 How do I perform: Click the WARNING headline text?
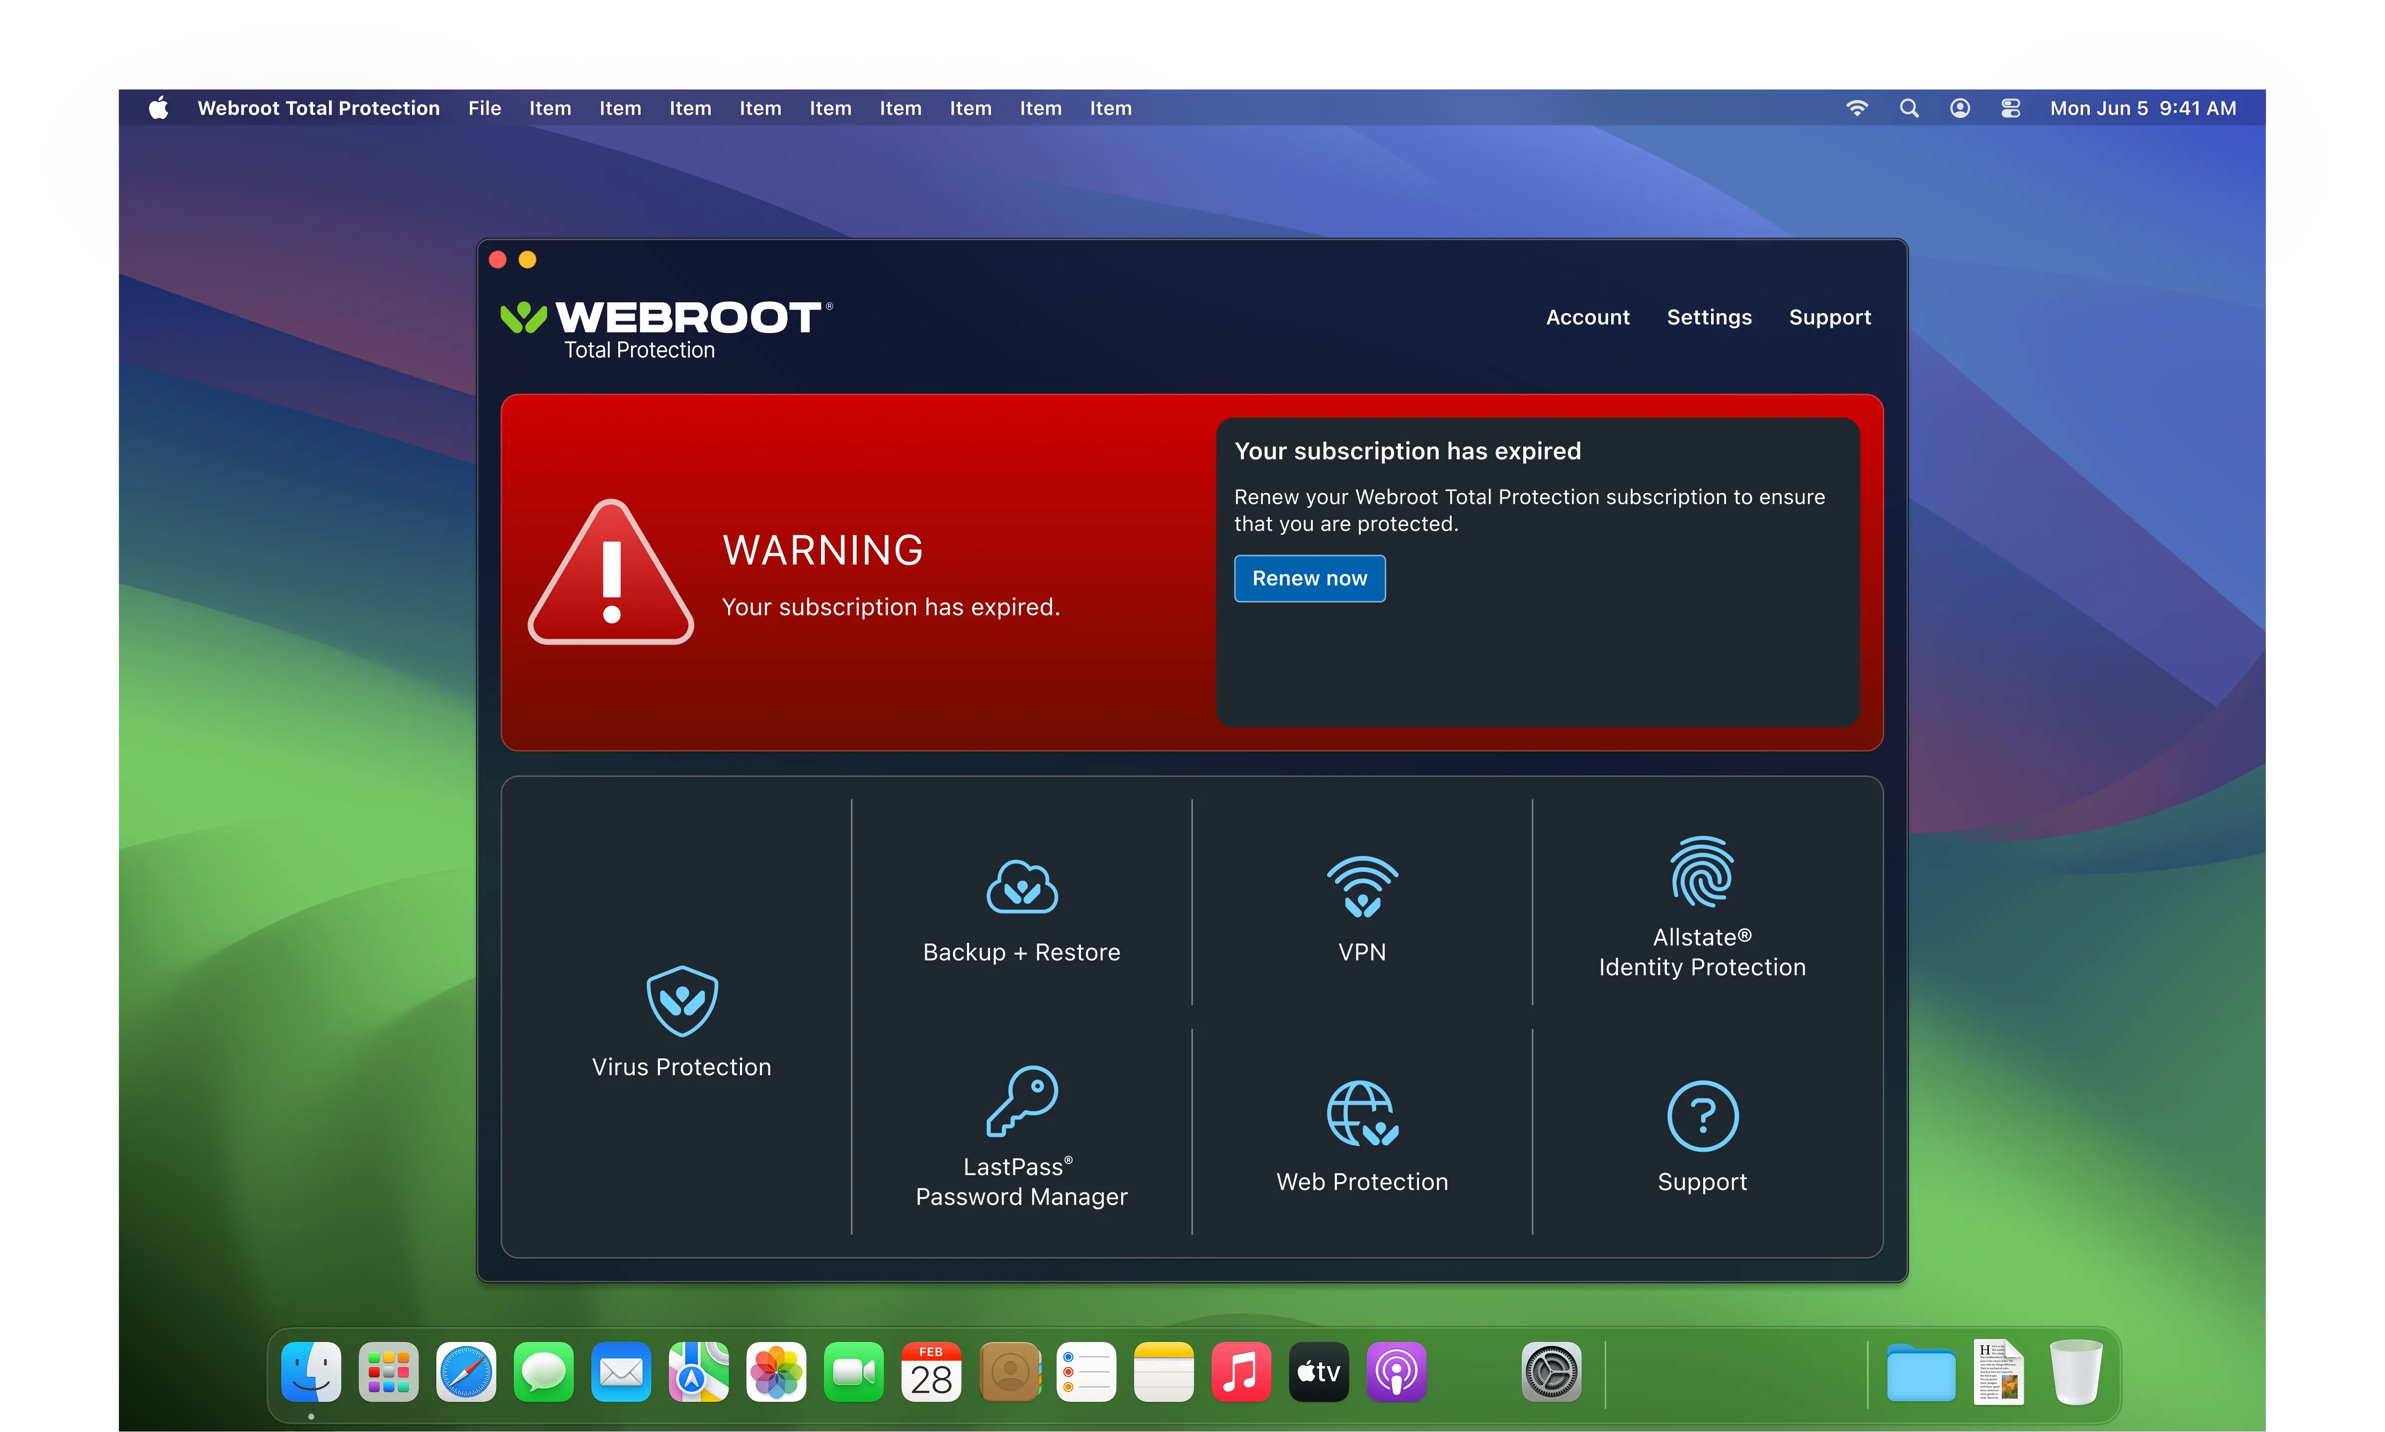823,550
